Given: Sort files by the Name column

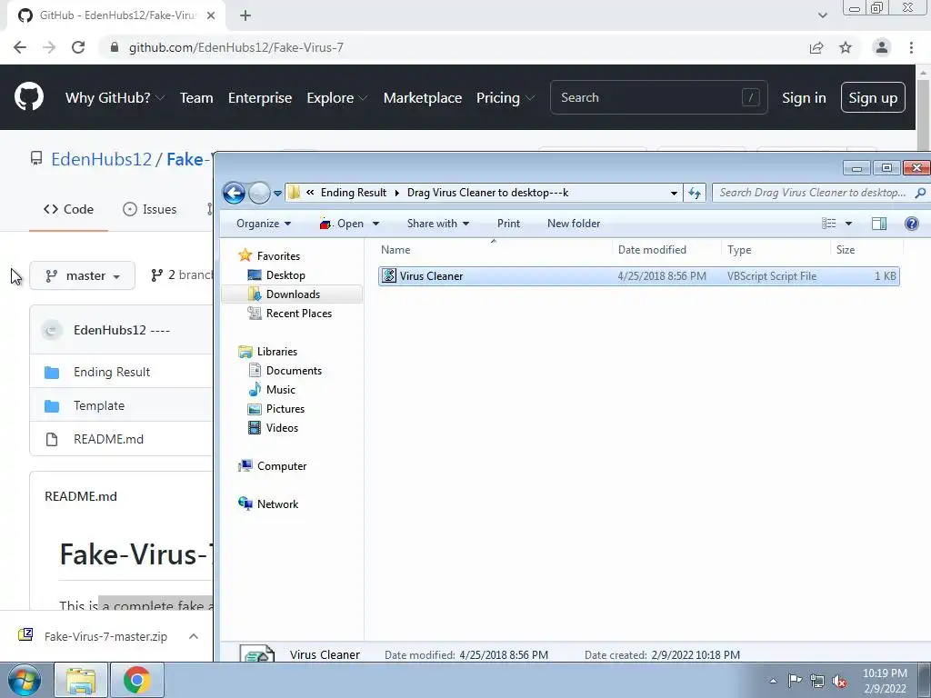Looking at the screenshot, I should [x=494, y=250].
